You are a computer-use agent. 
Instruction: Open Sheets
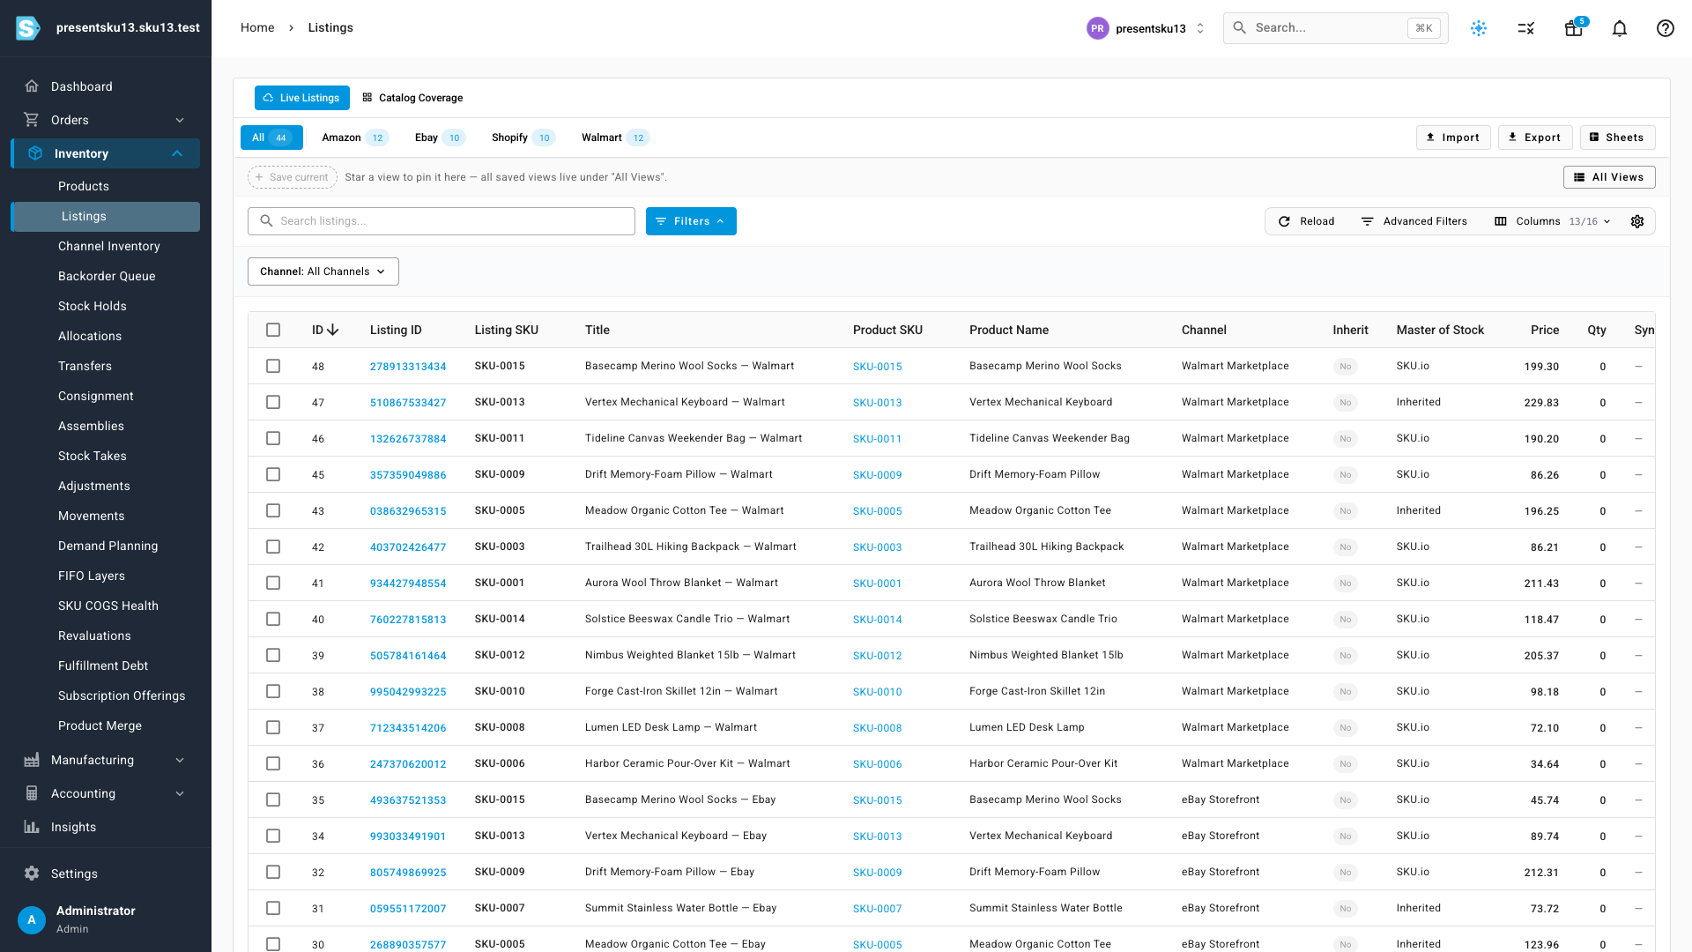click(x=1617, y=138)
